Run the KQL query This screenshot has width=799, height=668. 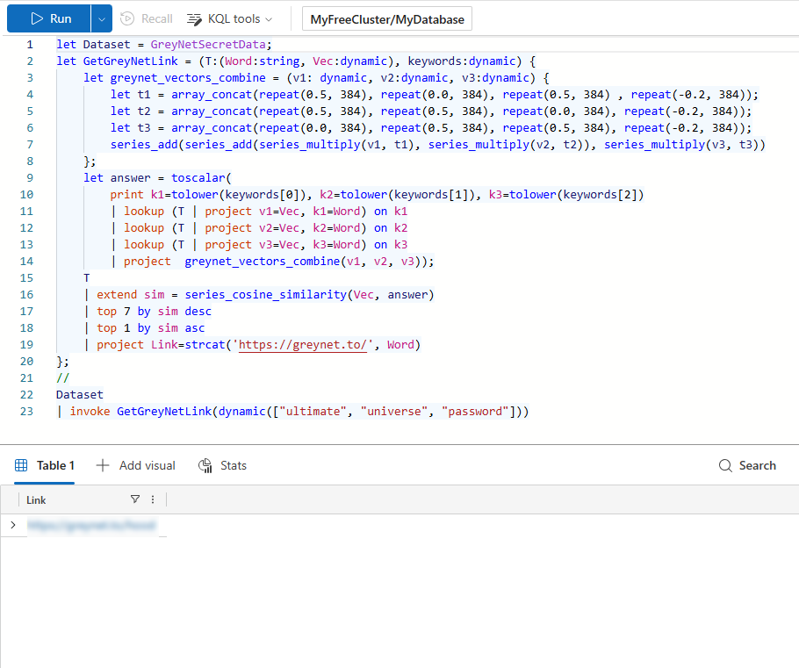49,18
